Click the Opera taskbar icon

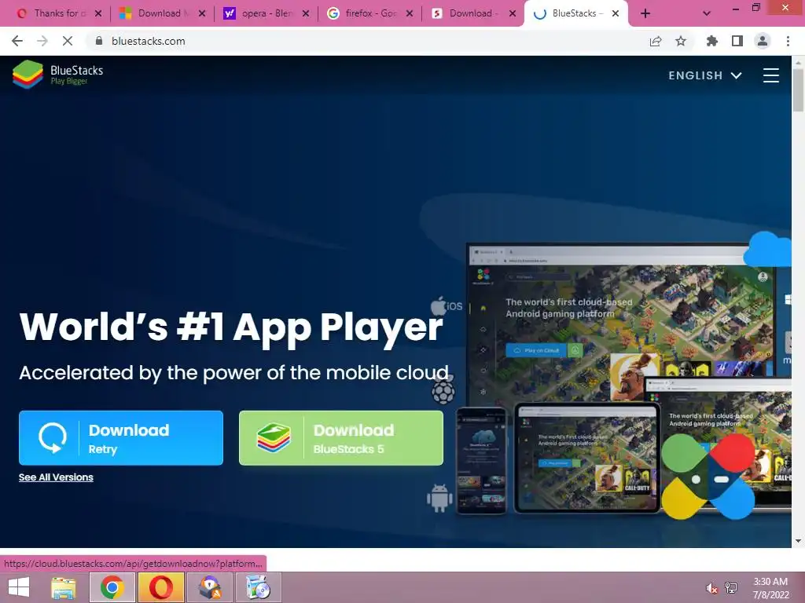(160, 587)
